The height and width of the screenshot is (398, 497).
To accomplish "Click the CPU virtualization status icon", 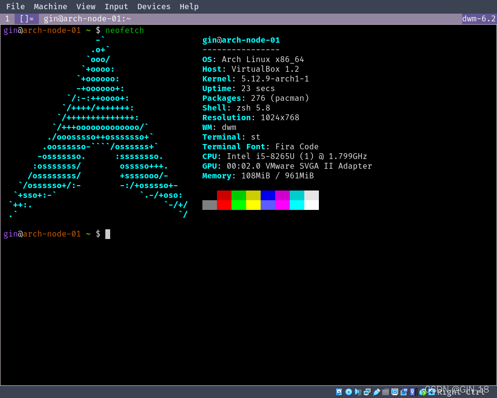I will pos(413,392).
